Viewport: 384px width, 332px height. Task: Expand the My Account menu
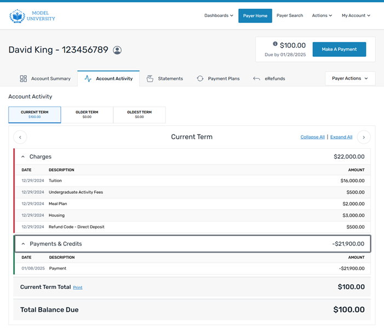(356, 15)
